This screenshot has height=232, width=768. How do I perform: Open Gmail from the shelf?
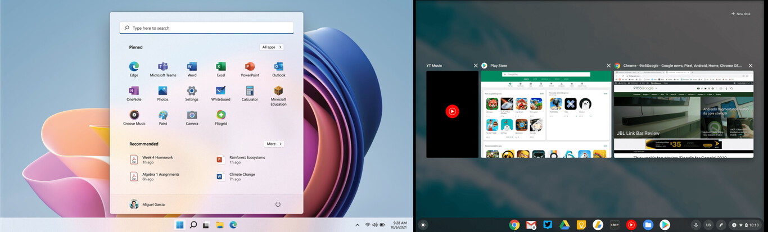531,225
